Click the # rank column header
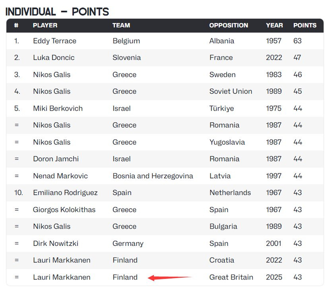The width and height of the screenshot is (328, 288). [16, 25]
